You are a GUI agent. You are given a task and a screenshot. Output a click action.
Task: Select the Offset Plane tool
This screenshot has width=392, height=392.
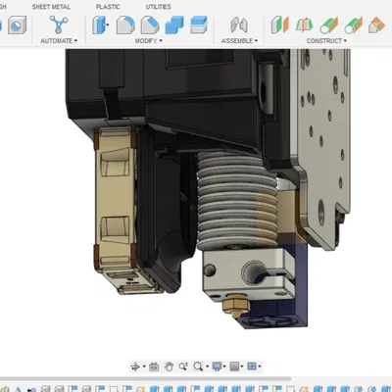coord(280,25)
